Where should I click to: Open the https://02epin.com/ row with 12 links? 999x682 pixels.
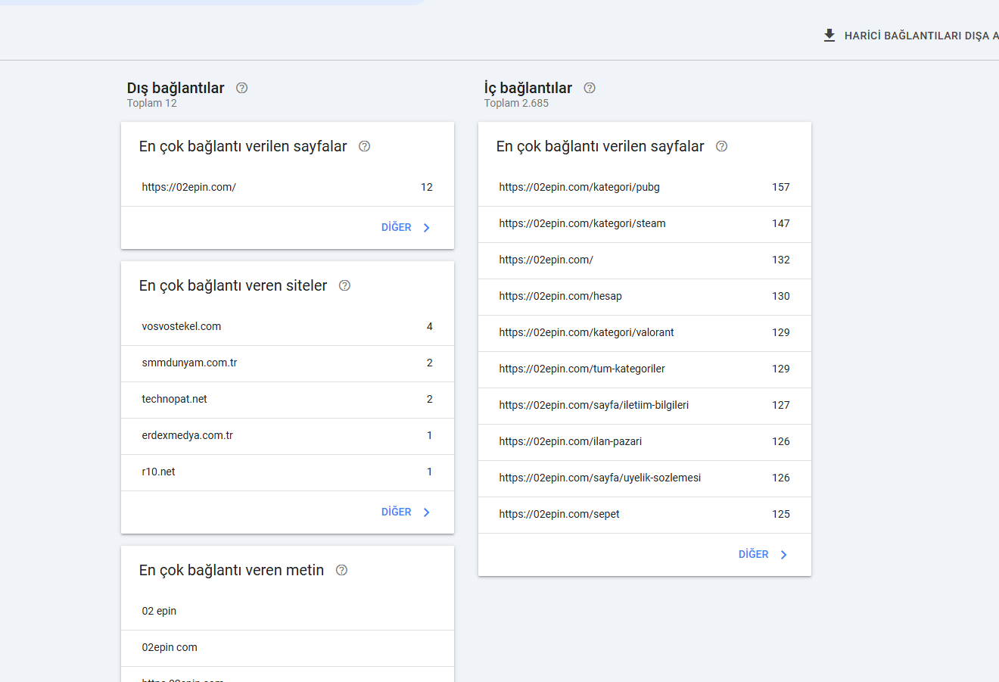[x=288, y=188]
